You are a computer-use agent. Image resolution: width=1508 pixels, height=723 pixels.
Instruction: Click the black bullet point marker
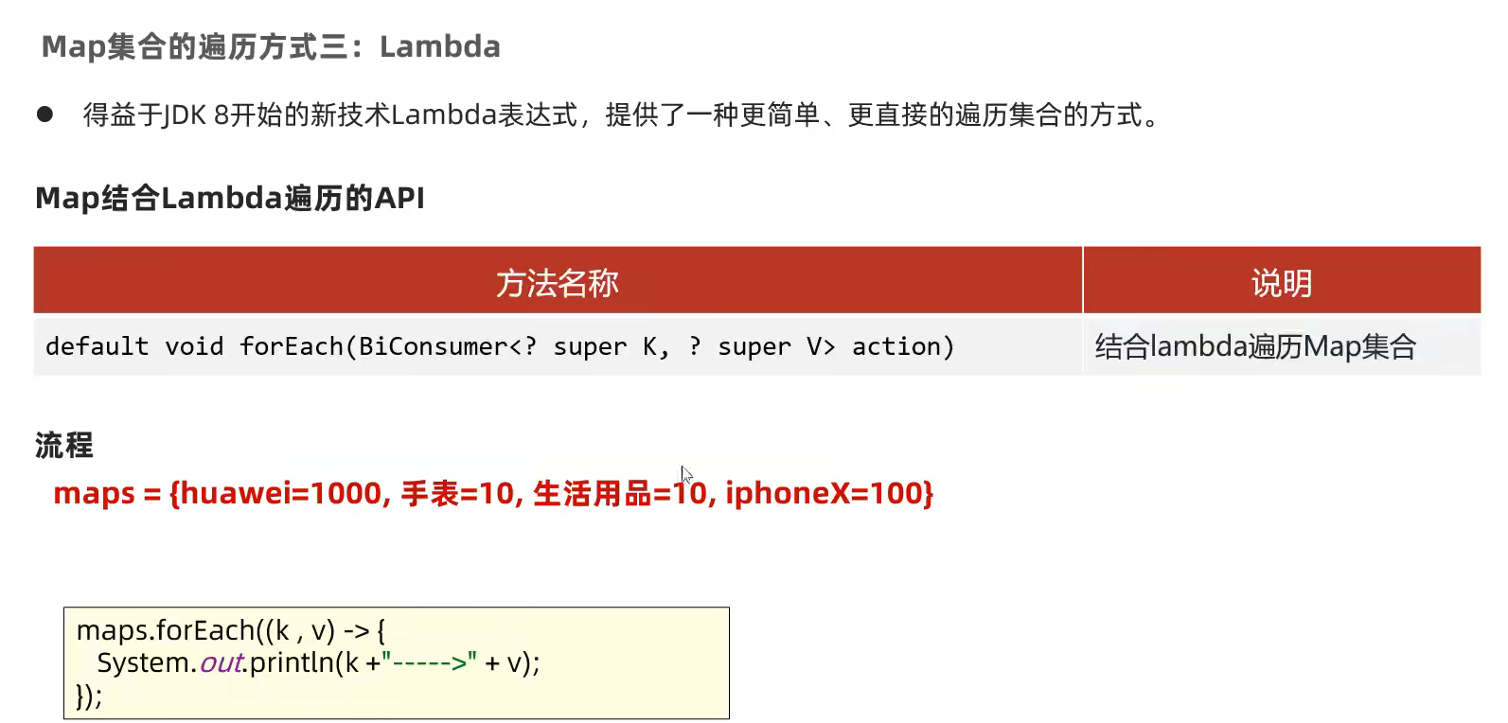44,115
